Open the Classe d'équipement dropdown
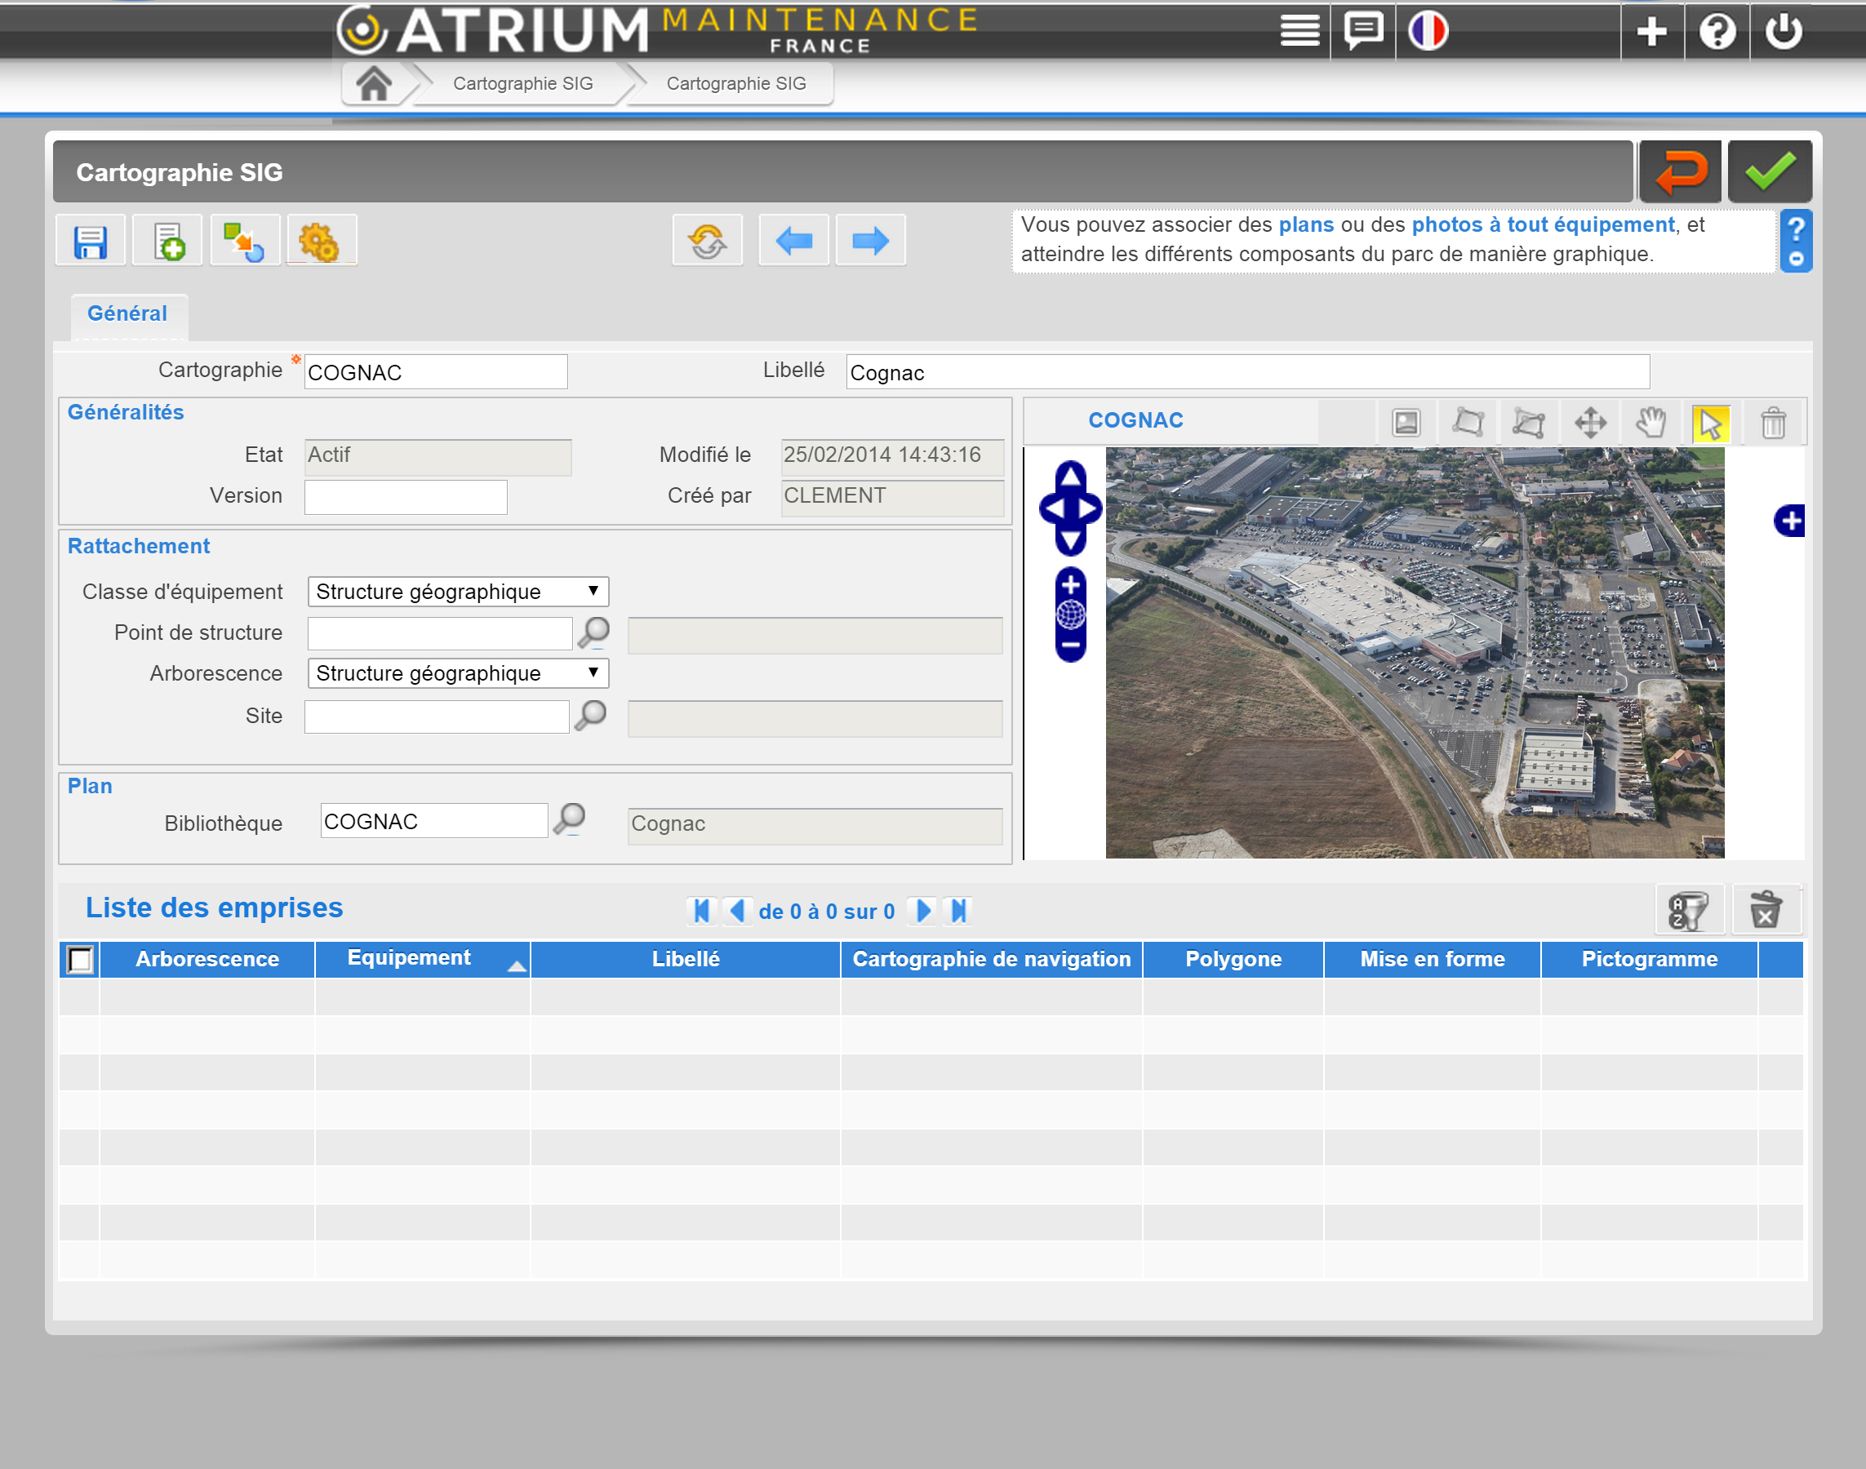1866x1469 pixels. pyautogui.click(x=458, y=592)
